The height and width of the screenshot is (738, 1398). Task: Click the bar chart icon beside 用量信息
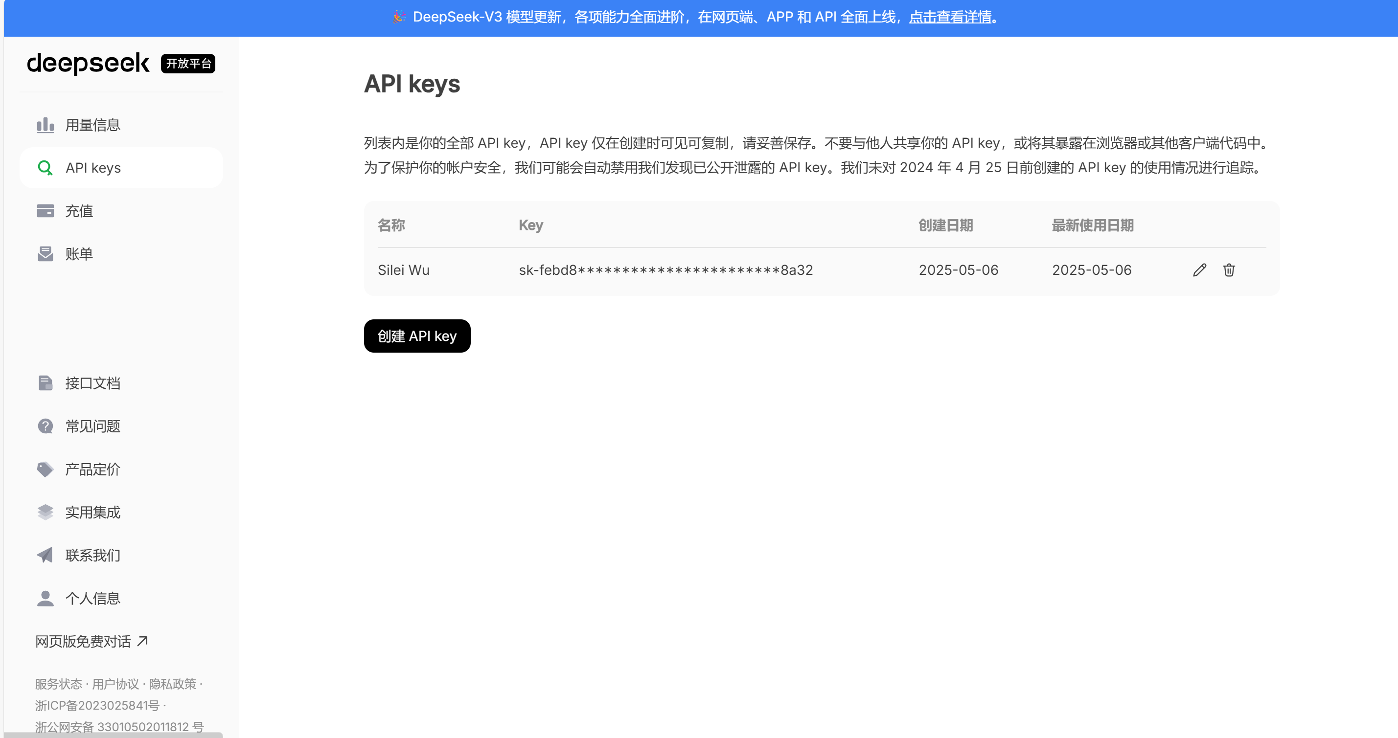45,125
